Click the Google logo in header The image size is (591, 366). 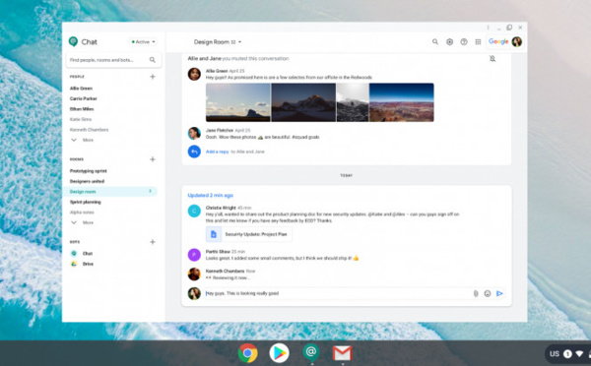(x=498, y=41)
